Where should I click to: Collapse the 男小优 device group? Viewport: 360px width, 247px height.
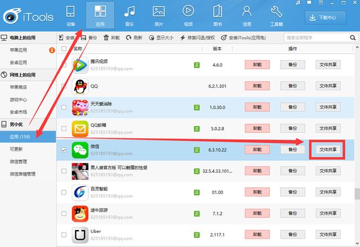click(4, 123)
